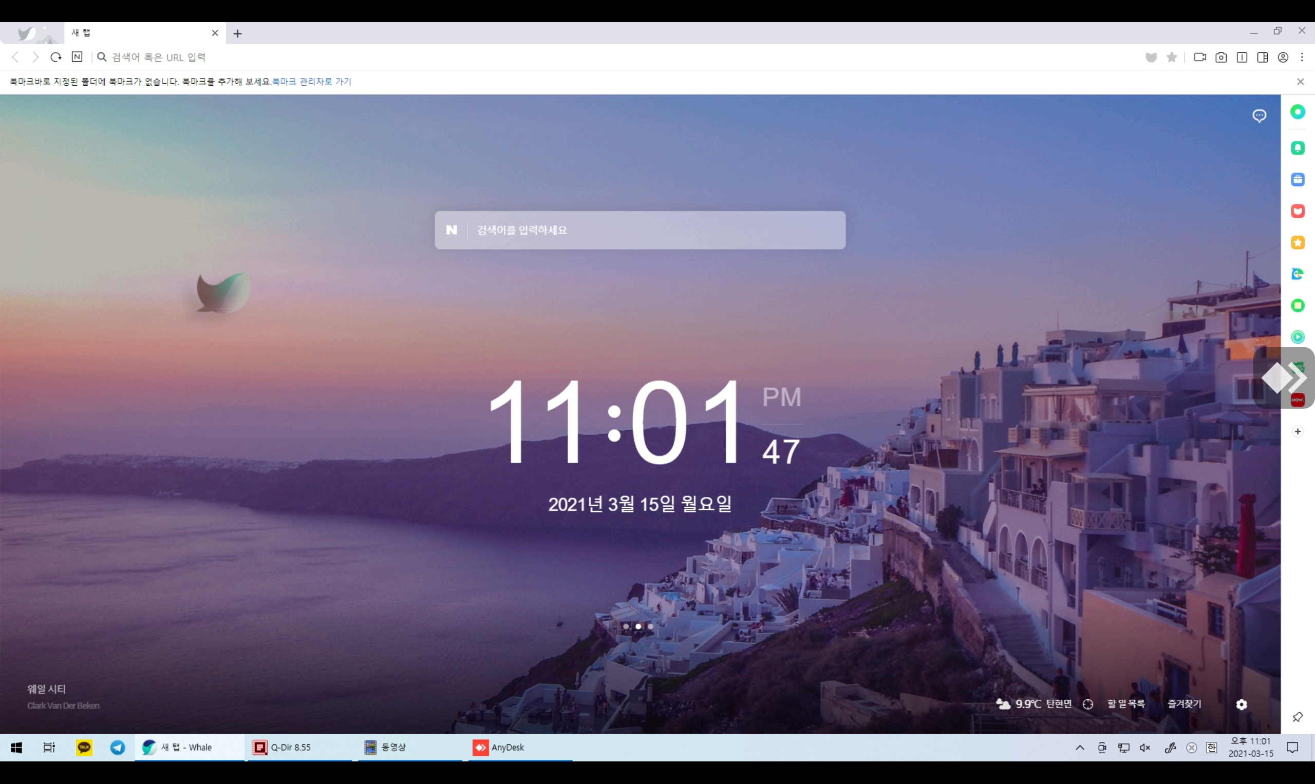Click the screenshot capture camera icon
Screen dimensions: 1315x784
click(x=1221, y=57)
